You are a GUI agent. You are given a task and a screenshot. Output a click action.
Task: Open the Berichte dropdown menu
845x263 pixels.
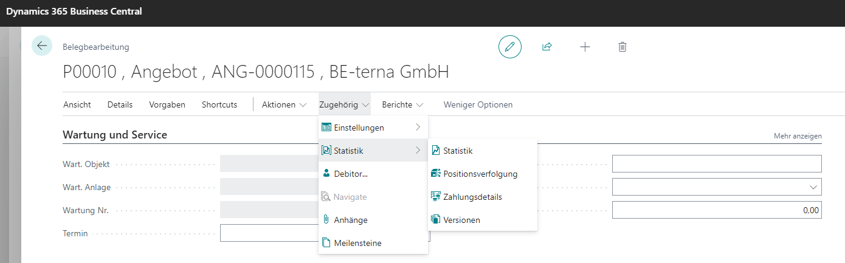[402, 104]
